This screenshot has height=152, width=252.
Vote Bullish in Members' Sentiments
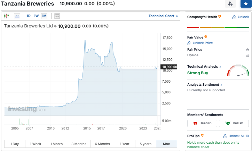click(x=234, y=123)
